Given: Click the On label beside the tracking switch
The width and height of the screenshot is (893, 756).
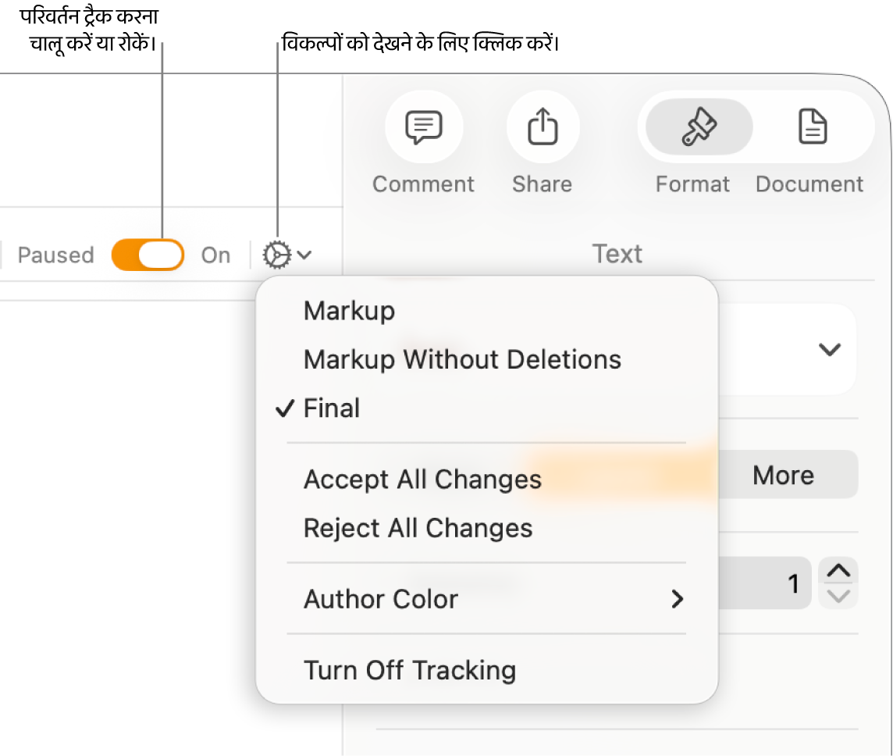Looking at the screenshot, I should [x=215, y=255].
